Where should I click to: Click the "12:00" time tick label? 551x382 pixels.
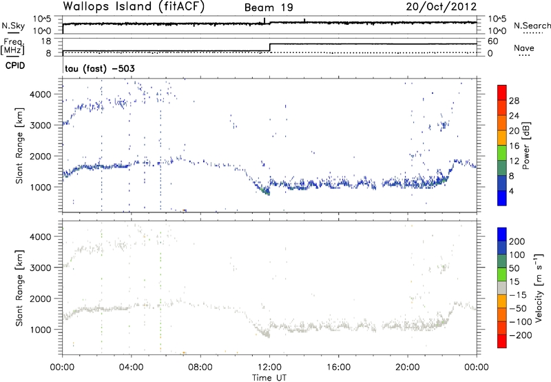[x=269, y=368]
